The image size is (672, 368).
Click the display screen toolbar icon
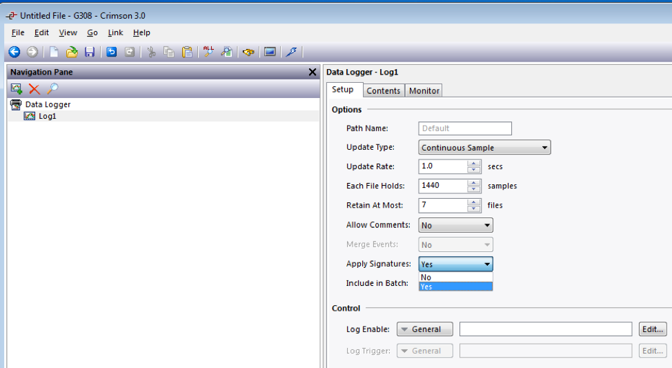[270, 52]
